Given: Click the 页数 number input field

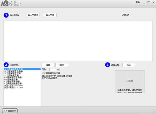Looking at the screenshot, I should (x=53, y=69).
